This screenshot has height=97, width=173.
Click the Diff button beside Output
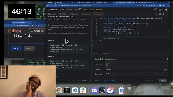click(x=166, y=70)
